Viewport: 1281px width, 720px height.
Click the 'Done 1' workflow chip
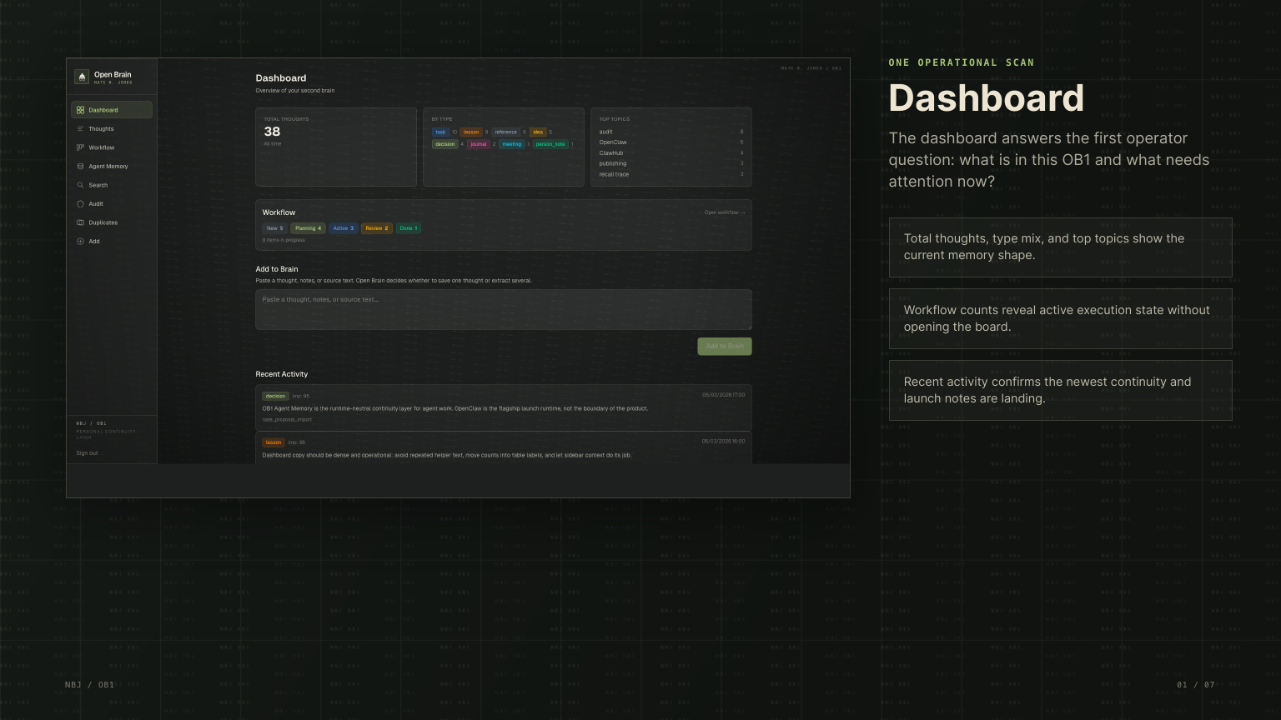click(409, 228)
